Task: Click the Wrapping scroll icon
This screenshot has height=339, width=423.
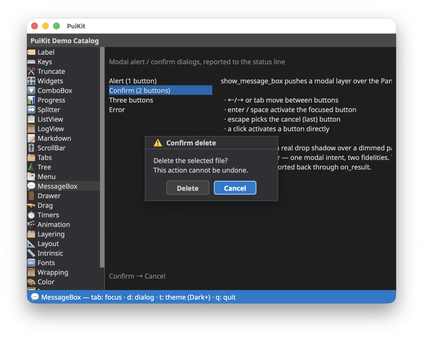Action: pos(31,272)
